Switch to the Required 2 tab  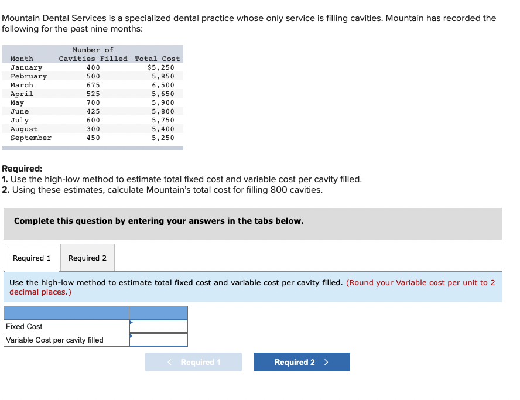pos(87,258)
